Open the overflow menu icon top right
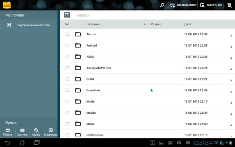 [x=230, y=5]
